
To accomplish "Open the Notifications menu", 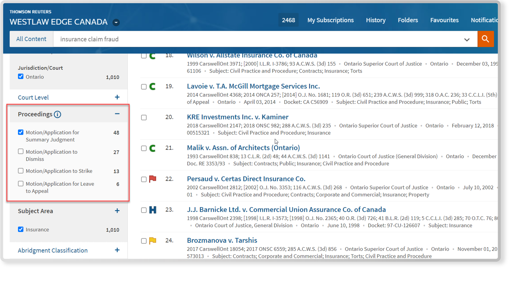I will [484, 20].
